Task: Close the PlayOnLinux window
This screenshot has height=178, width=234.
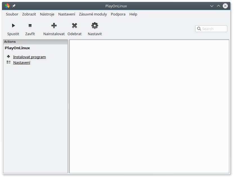Action: (x=225, y=6)
